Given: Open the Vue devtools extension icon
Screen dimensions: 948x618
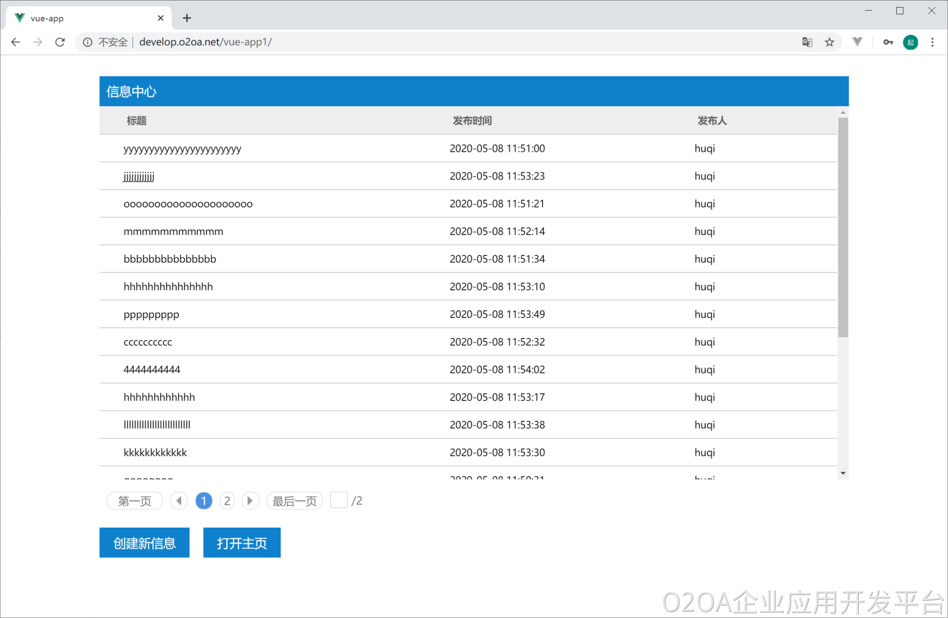Looking at the screenshot, I should [x=857, y=42].
